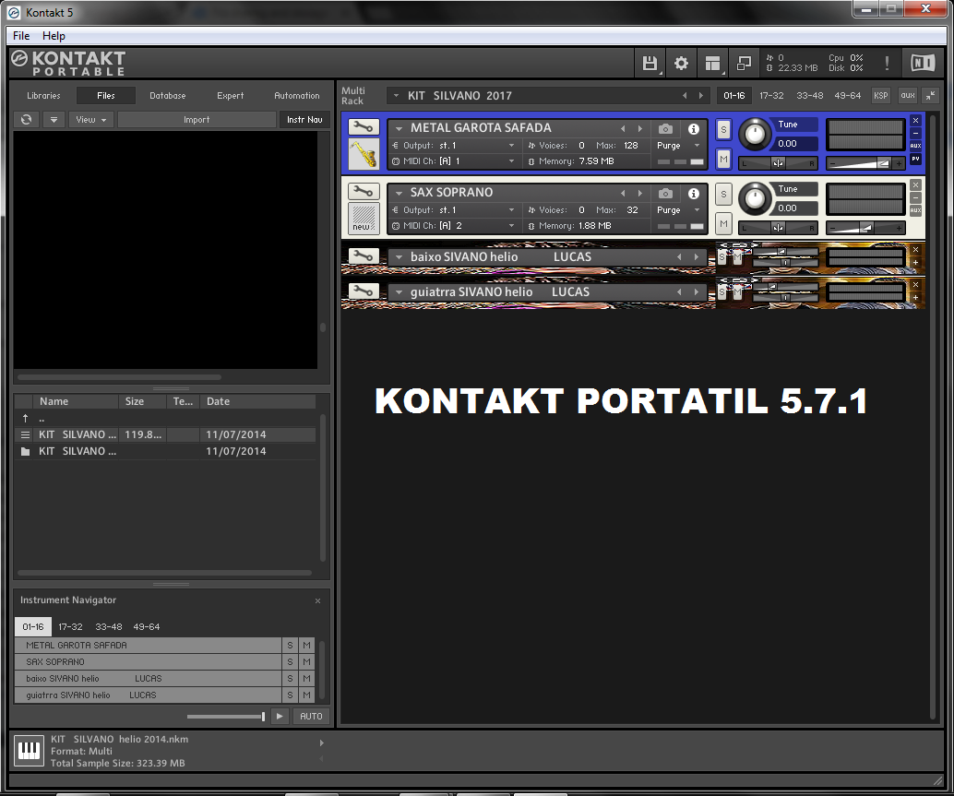Click the exclamation panic button
This screenshot has height=796, width=954.
tap(887, 64)
